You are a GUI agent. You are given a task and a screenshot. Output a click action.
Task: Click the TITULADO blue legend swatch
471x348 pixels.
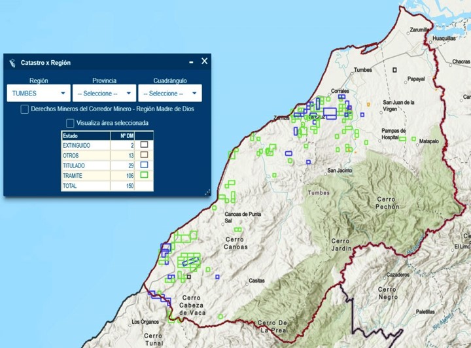(x=144, y=165)
